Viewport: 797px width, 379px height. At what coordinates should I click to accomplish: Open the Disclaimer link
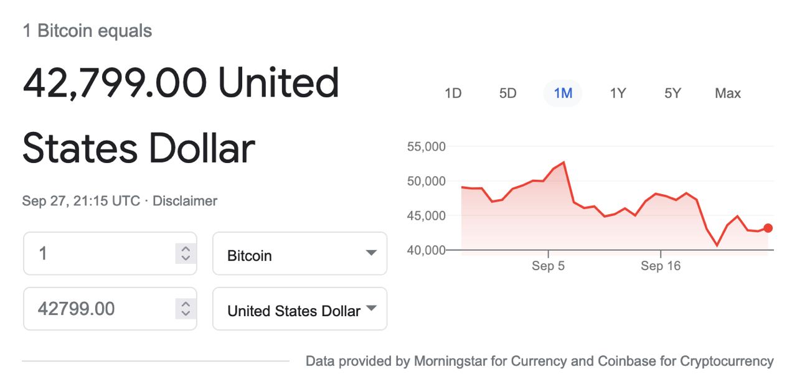pyautogui.click(x=185, y=201)
